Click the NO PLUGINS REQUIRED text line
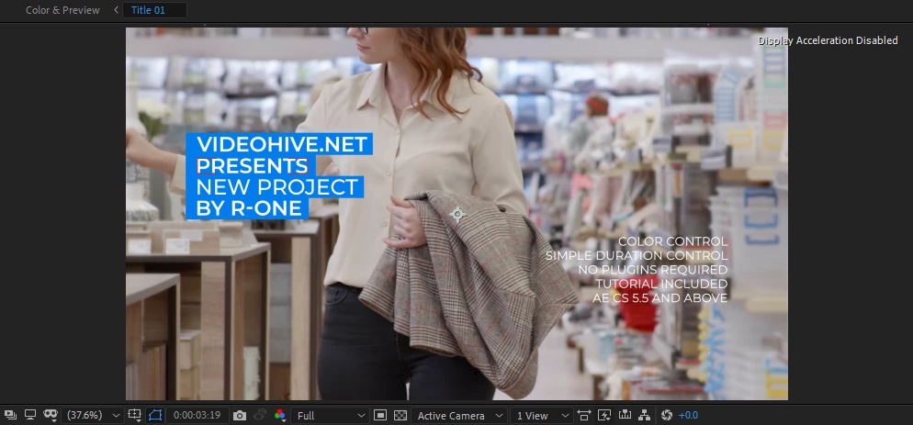The image size is (913, 425). click(653, 270)
